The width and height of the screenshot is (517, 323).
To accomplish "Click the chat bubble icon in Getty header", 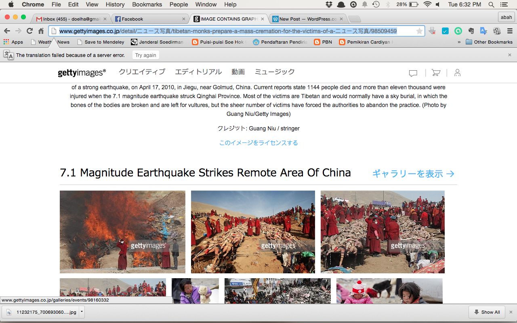I will pyautogui.click(x=413, y=73).
